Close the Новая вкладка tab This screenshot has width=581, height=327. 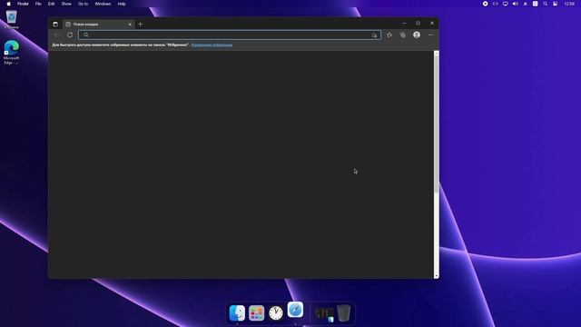pos(130,25)
